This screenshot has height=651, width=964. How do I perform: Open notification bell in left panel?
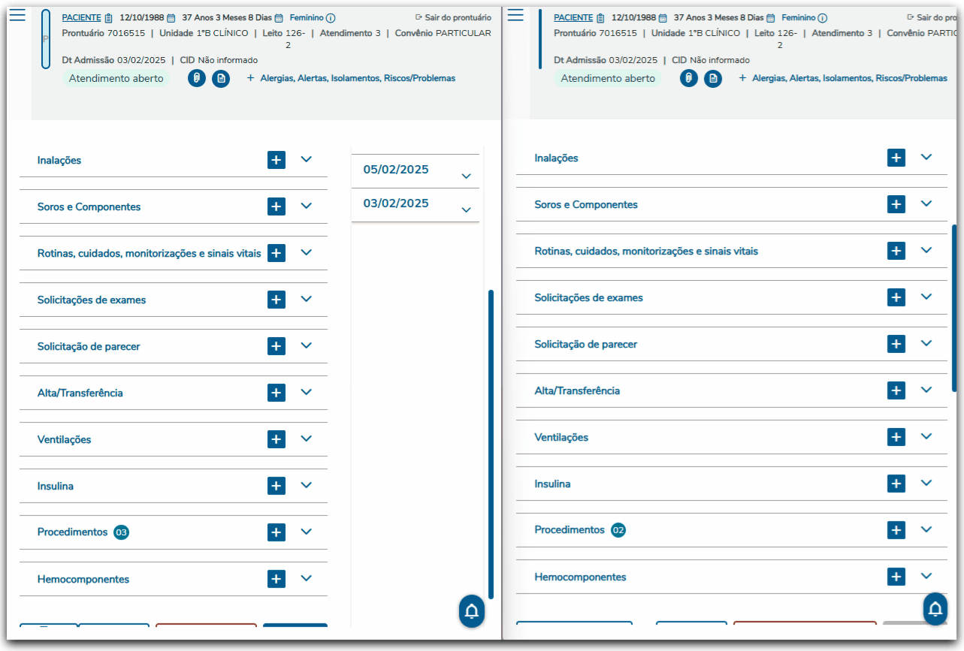click(x=472, y=611)
